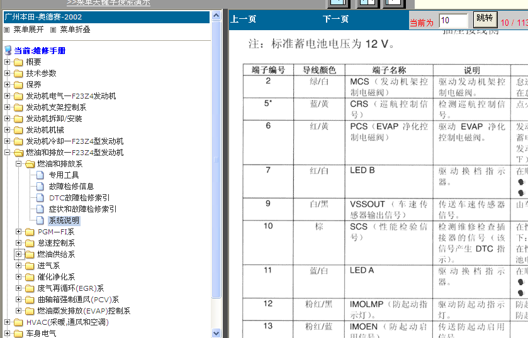
Task: Click the 说明 column header
Action: (x=472, y=70)
